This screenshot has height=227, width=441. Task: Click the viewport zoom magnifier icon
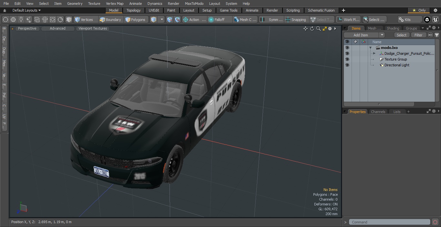tap(318, 29)
